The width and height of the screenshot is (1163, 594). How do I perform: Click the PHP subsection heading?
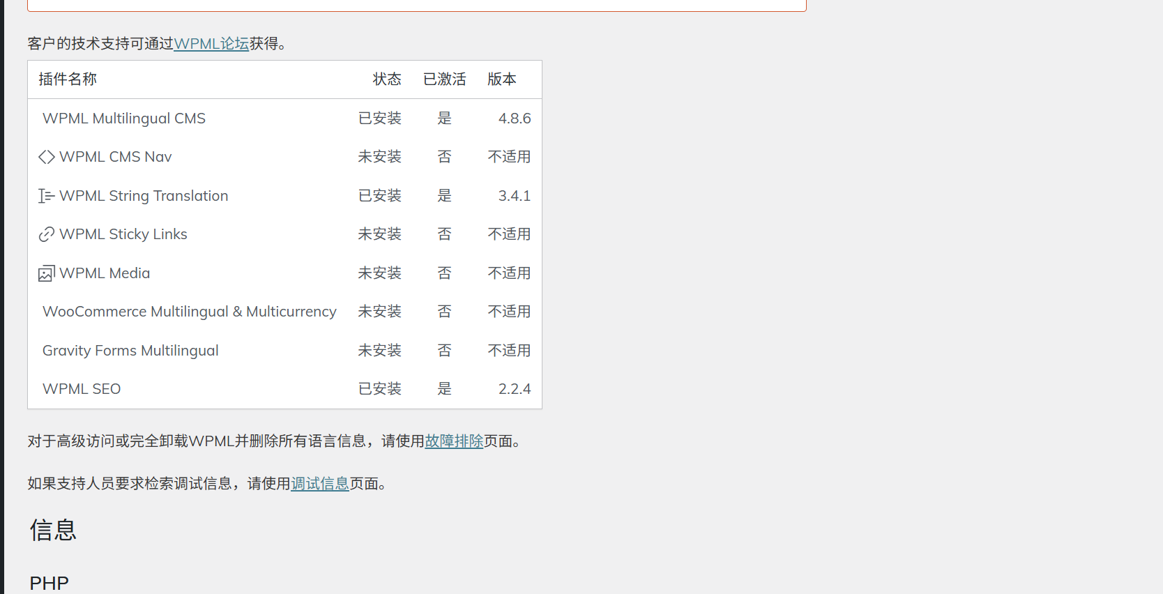50,584
